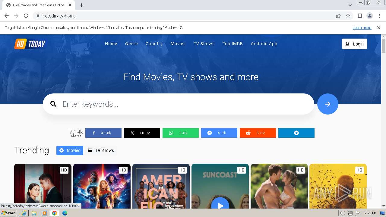Image resolution: width=386 pixels, height=217 pixels.
Task: Open Top IMDB page
Action: (x=233, y=44)
